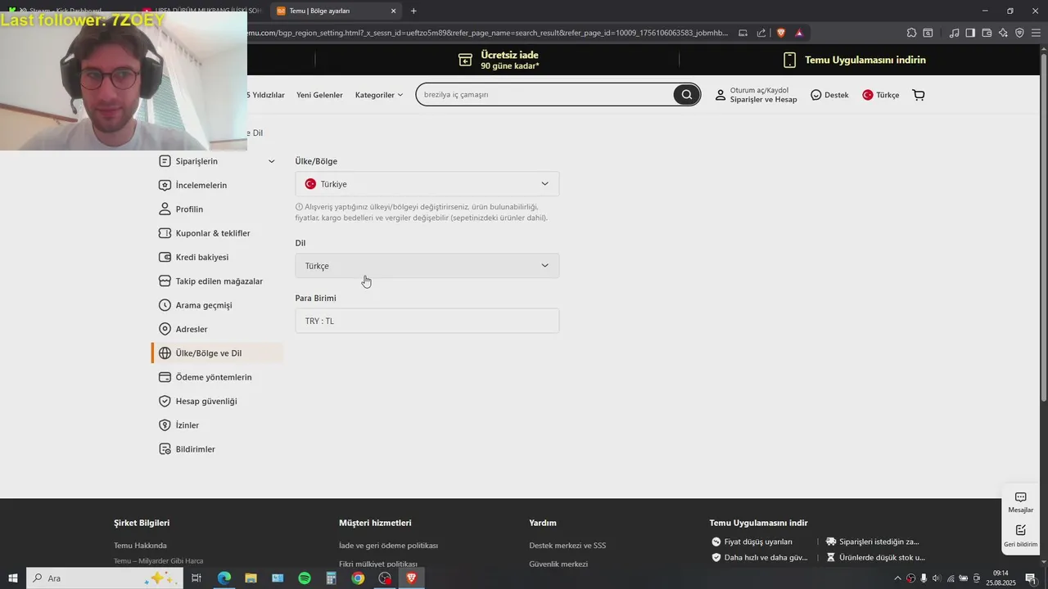The height and width of the screenshot is (589, 1048).
Task: Open Brave VPN shield icon
Action: pos(1019,33)
